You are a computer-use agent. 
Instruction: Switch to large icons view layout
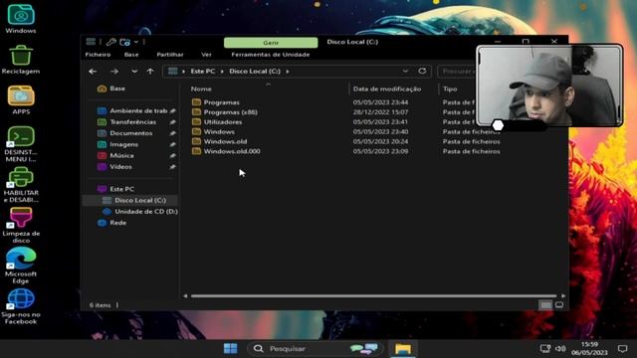(559, 305)
